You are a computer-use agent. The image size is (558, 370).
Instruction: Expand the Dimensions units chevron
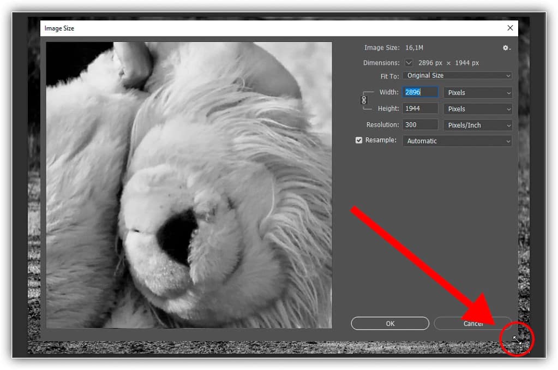(x=408, y=63)
